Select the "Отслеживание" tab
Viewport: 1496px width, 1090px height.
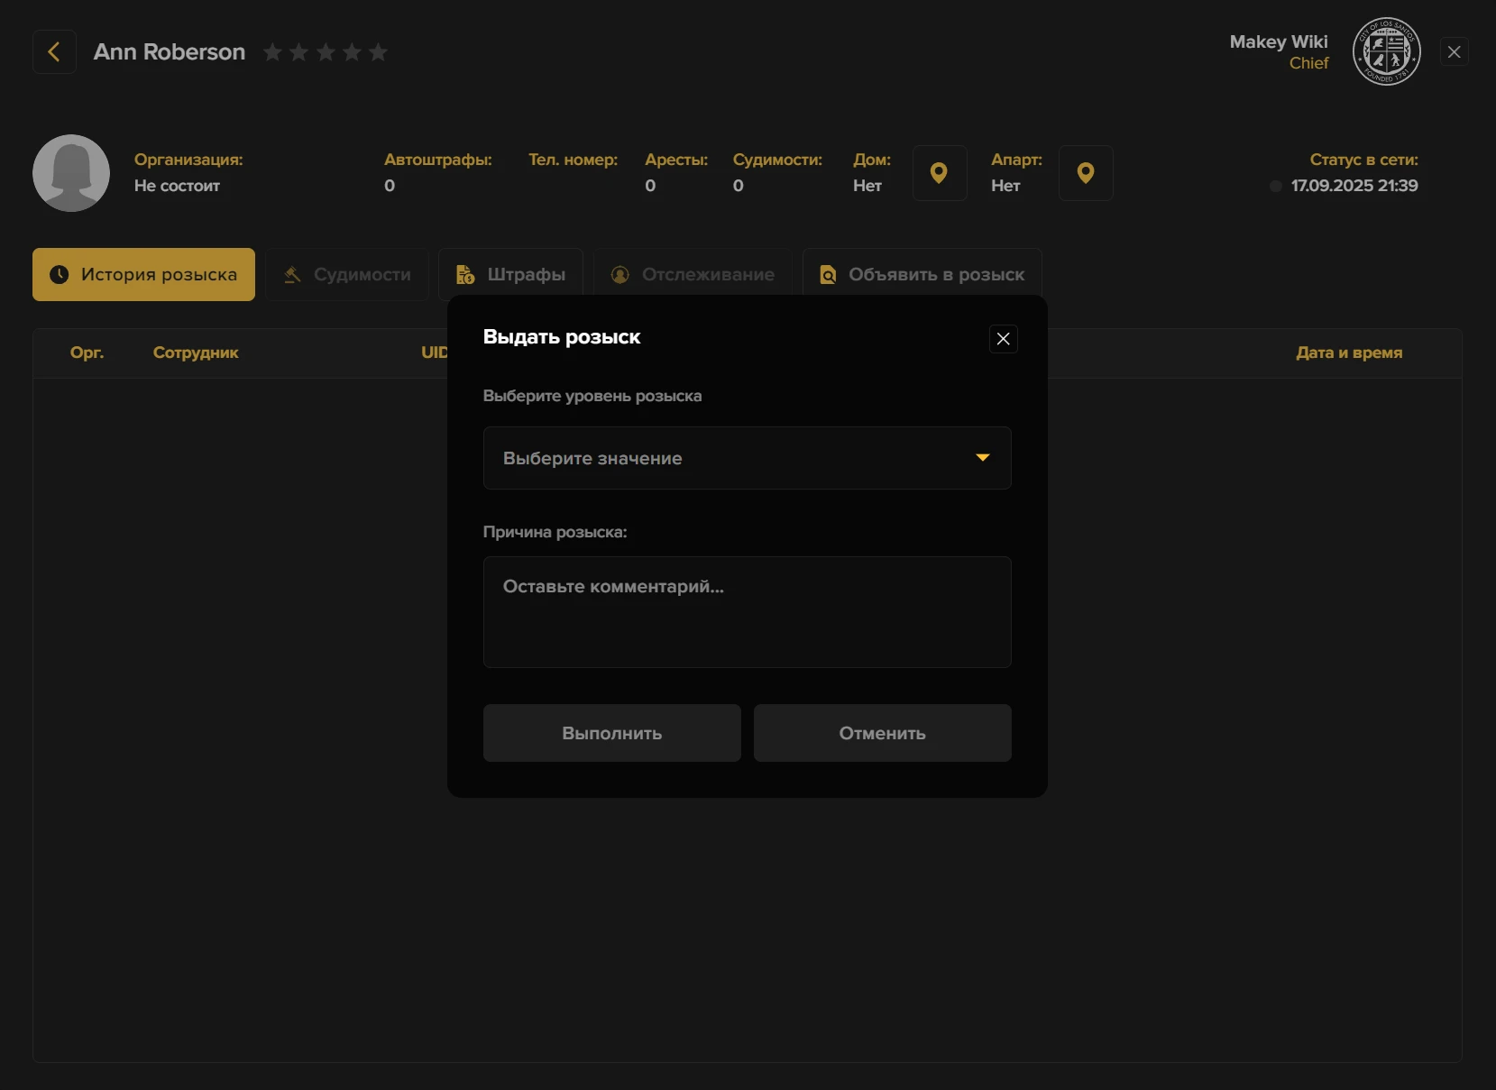coord(693,275)
